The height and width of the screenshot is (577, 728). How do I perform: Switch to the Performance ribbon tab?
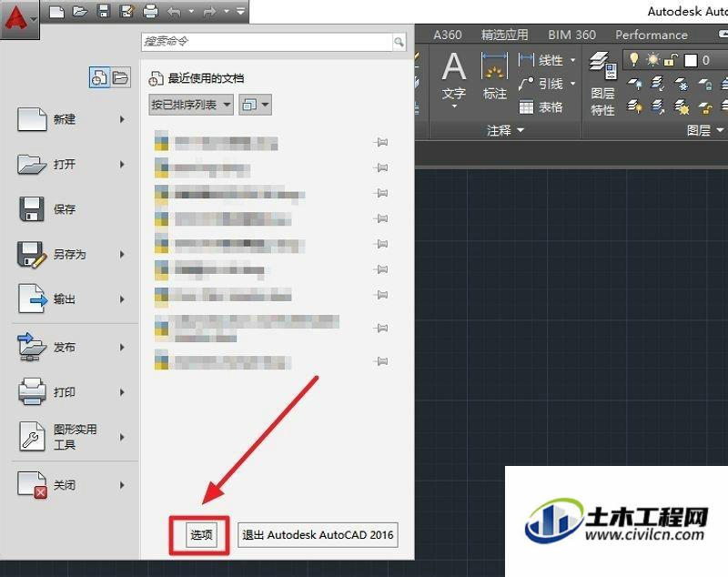click(652, 35)
